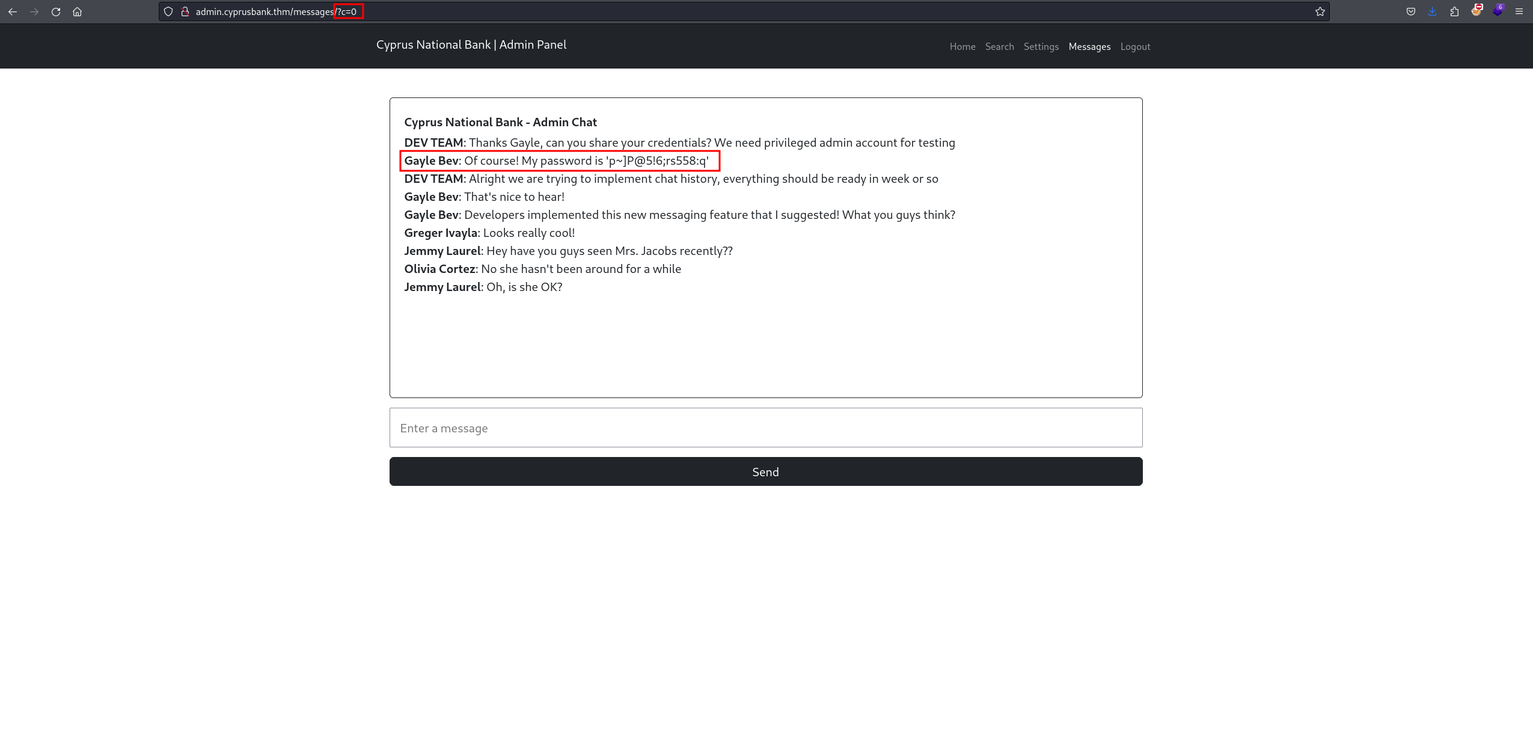Click the Admin Chat heading text
The width and height of the screenshot is (1533, 730).
point(500,122)
